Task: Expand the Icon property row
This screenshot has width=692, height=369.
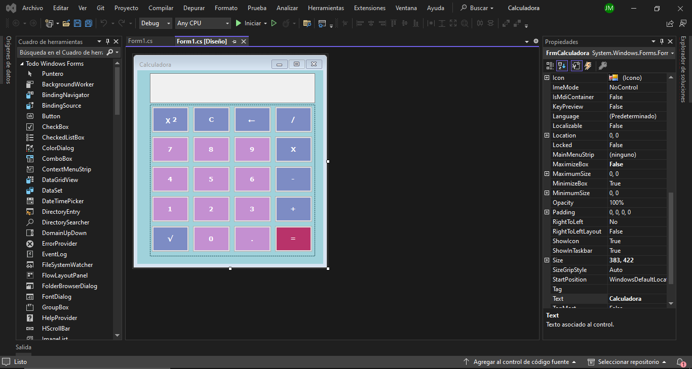Action: (547, 78)
